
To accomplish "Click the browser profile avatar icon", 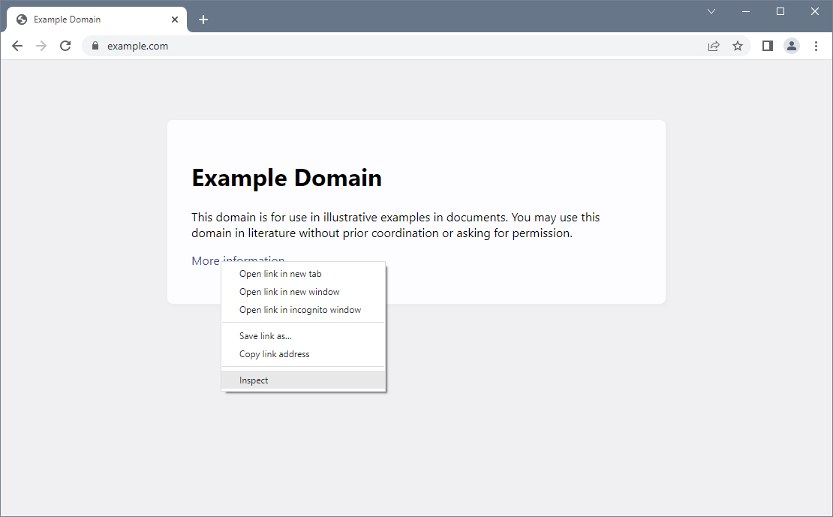I will point(792,46).
